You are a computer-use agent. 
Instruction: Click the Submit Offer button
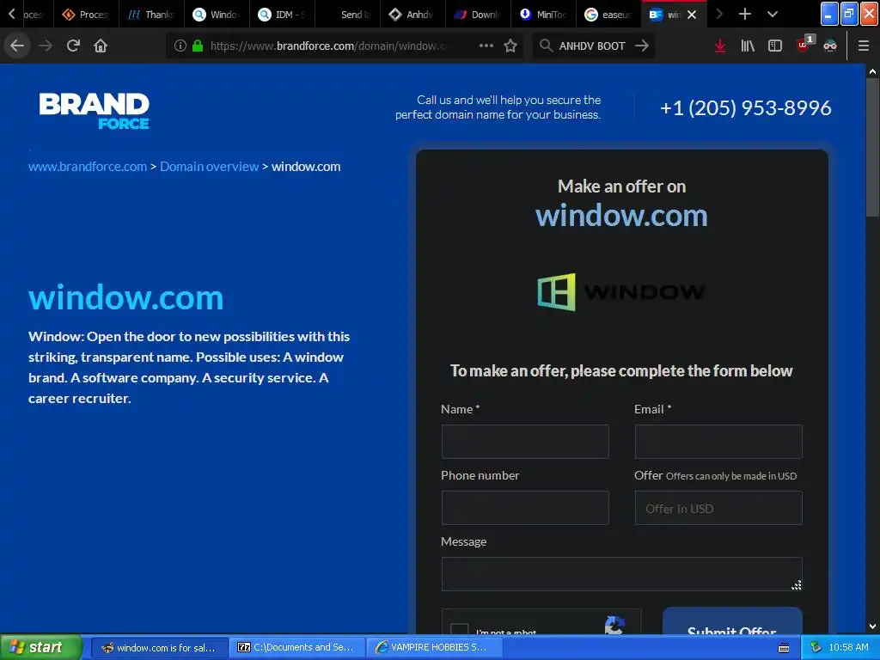tap(732, 621)
